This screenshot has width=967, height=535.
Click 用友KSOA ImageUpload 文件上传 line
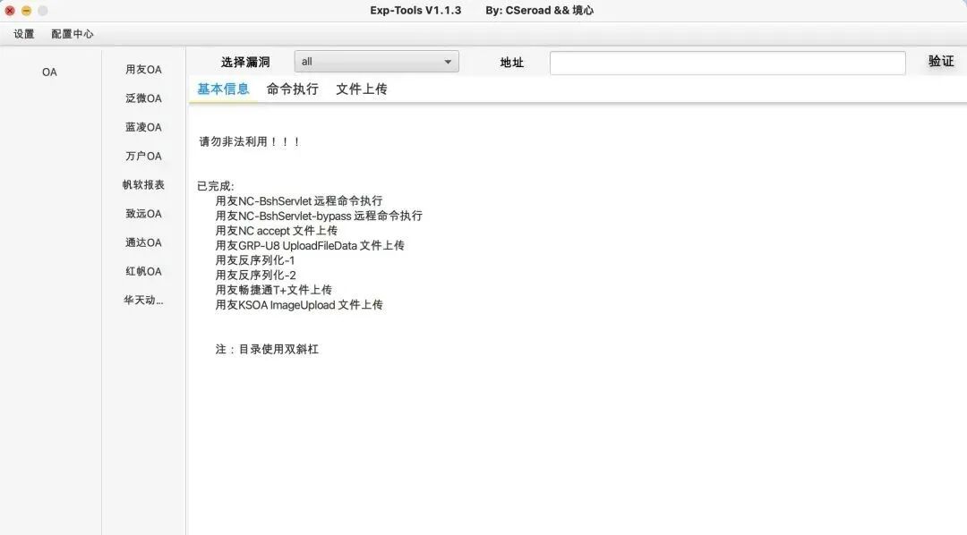pyautogui.click(x=299, y=304)
